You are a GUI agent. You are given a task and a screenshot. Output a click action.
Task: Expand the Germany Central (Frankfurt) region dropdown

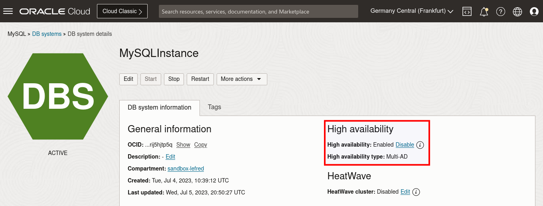click(x=412, y=11)
